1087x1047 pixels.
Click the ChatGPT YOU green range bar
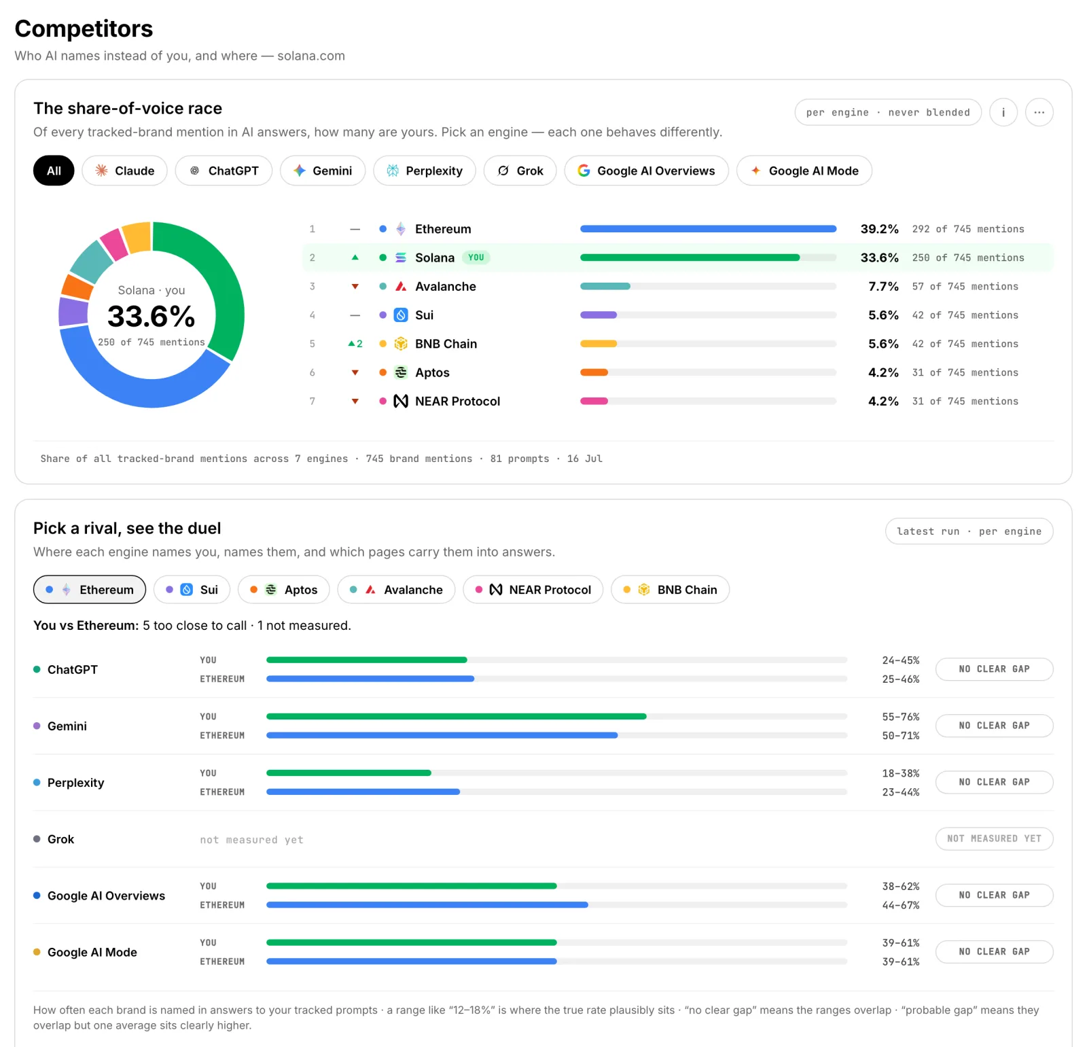pos(367,660)
